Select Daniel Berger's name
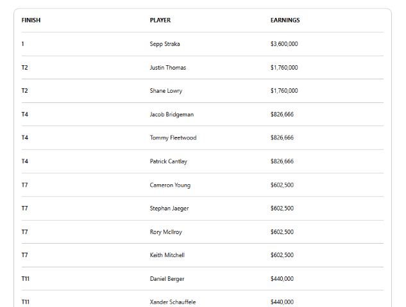The height and width of the screenshot is (307, 406). coord(167,279)
